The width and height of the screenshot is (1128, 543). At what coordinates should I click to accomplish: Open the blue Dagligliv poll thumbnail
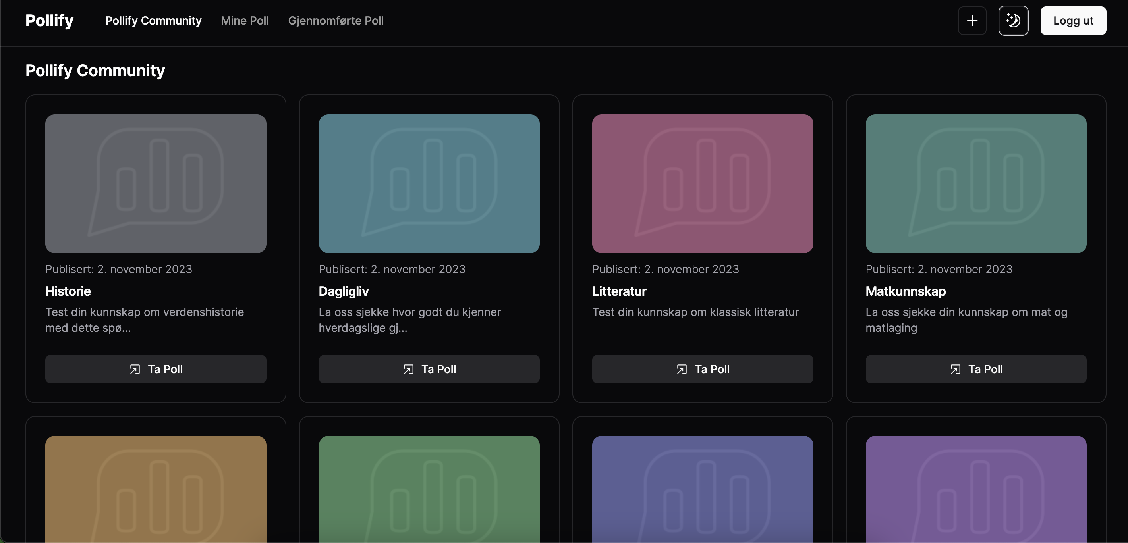[429, 184]
